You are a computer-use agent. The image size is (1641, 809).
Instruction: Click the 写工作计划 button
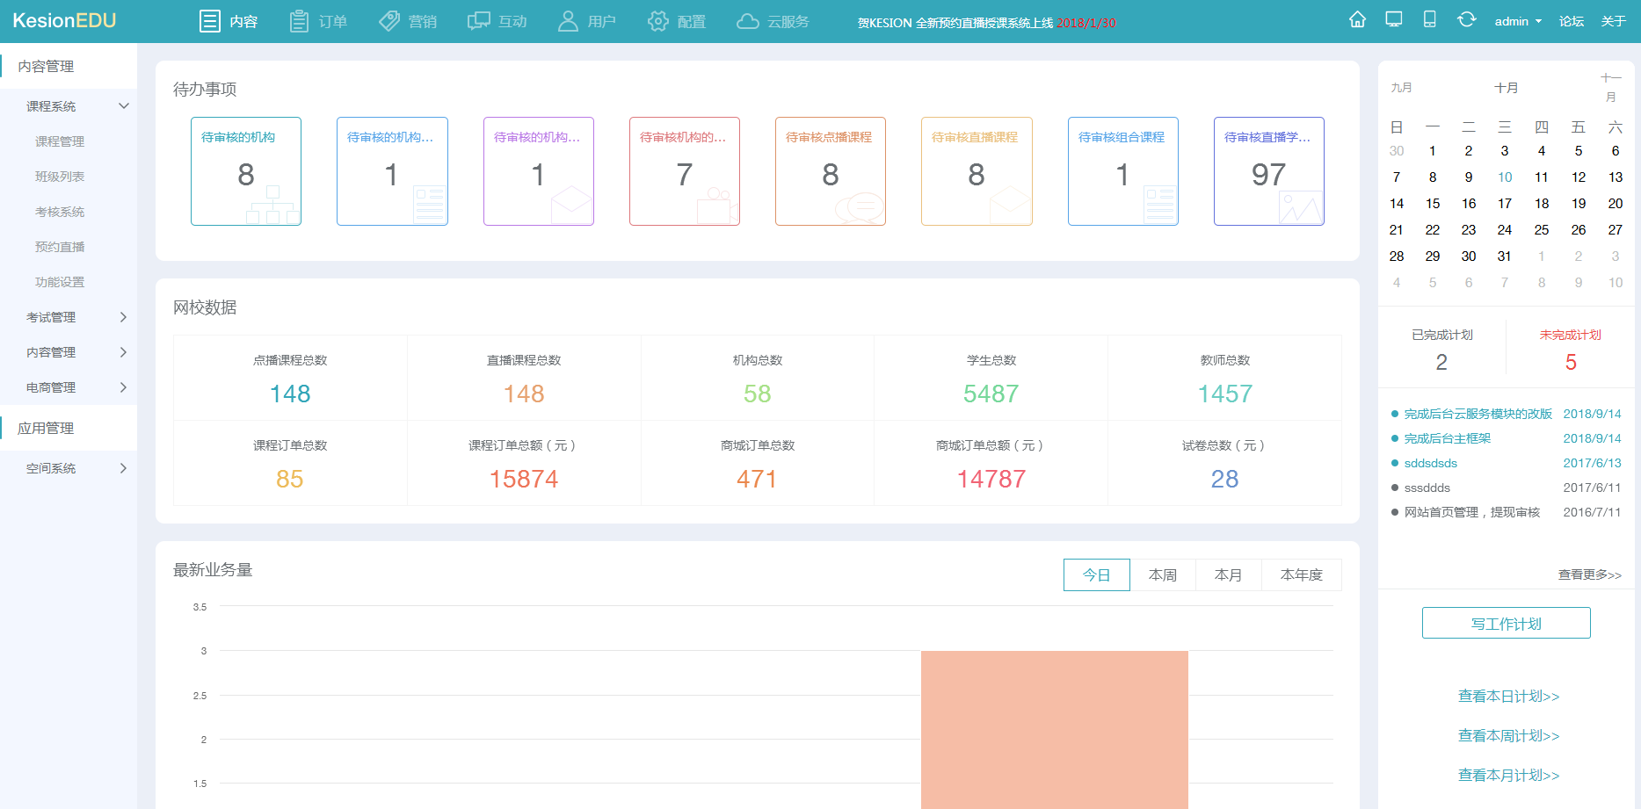pos(1506,623)
